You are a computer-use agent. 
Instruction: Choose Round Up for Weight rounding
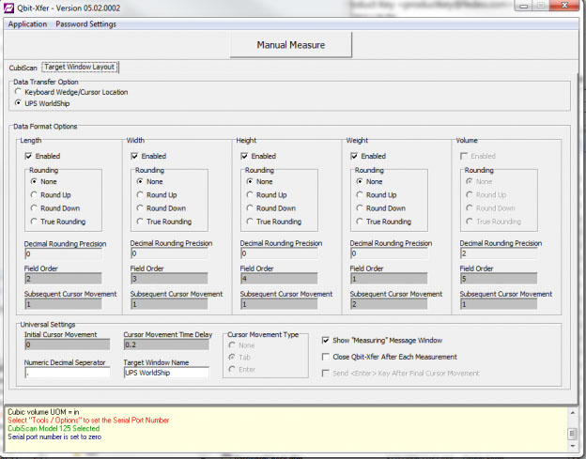point(361,195)
